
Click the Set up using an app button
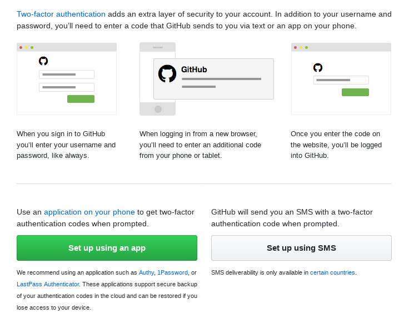pyautogui.click(x=107, y=248)
